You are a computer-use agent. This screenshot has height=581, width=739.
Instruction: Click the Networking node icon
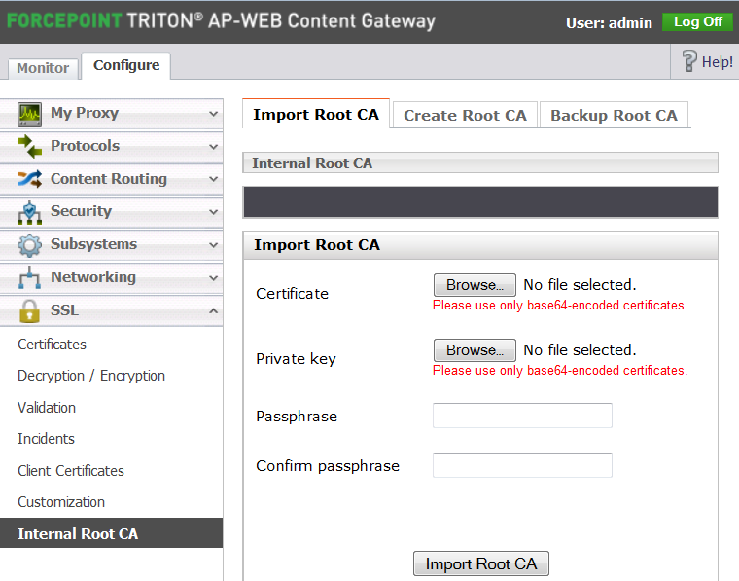[x=29, y=277]
